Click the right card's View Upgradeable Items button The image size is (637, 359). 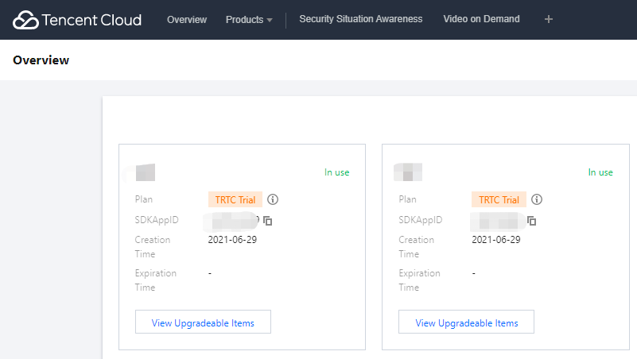(x=466, y=322)
